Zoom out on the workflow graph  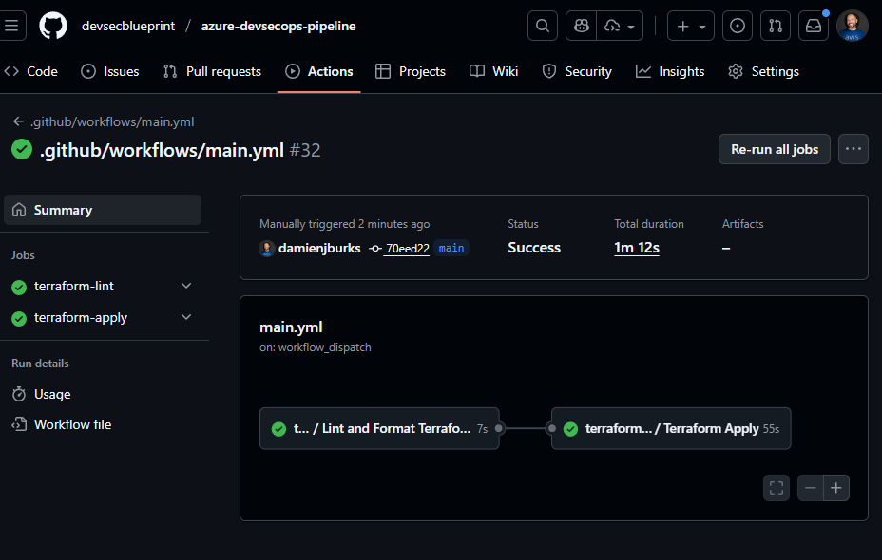pos(811,488)
